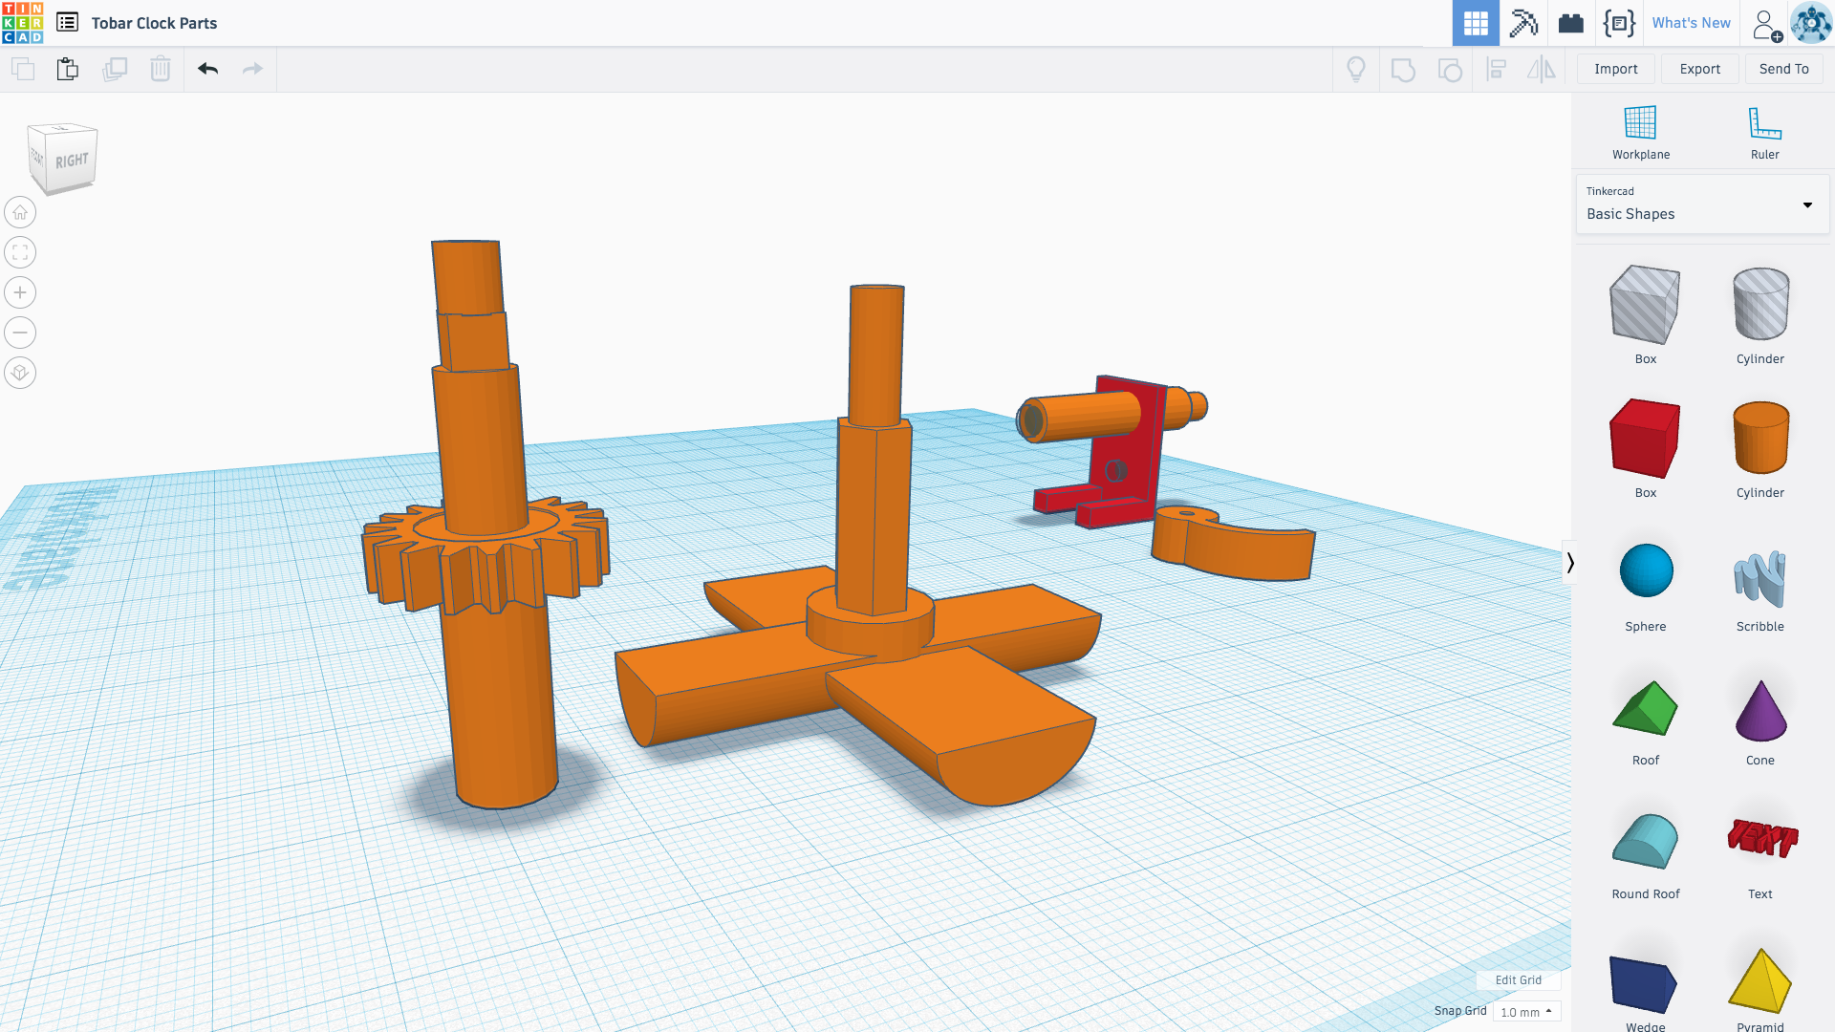This screenshot has height=1032, width=1835.
Task: Collapse the shapes panel chevron
Action: point(1569,563)
